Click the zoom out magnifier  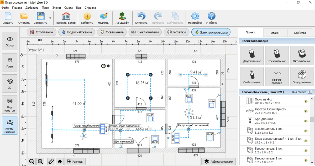click(x=32, y=162)
